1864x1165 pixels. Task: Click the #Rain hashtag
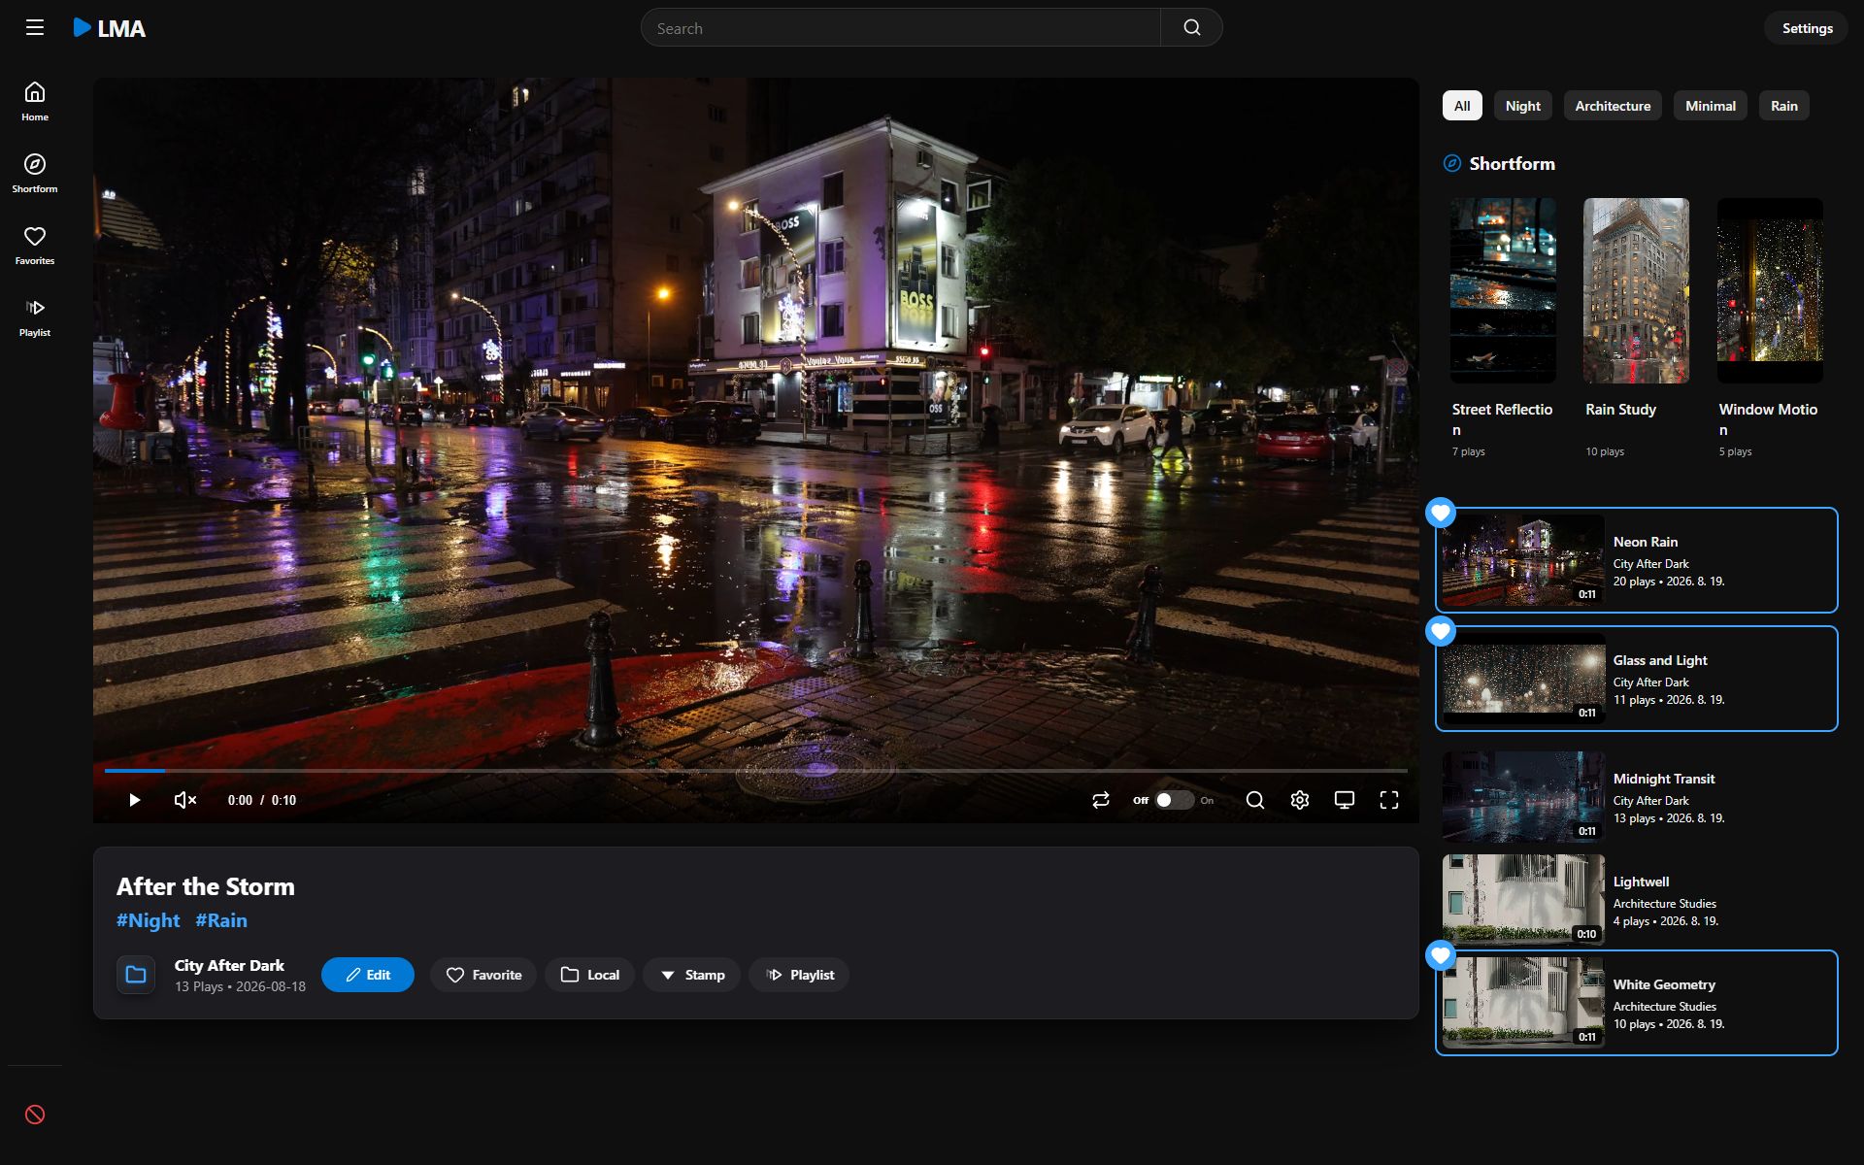point(221,920)
